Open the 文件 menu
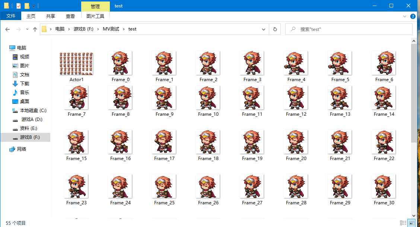Viewport: 420px width, 227px height. pyautogui.click(x=11, y=16)
